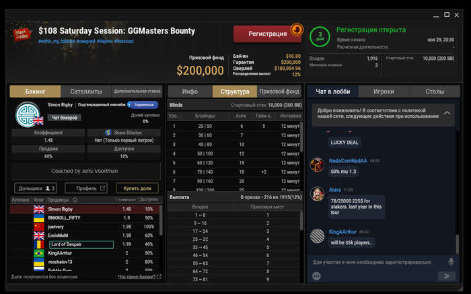Select the Simon Rigby seller row
The height and width of the screenshot is (294, 471).
pos(84,209)
